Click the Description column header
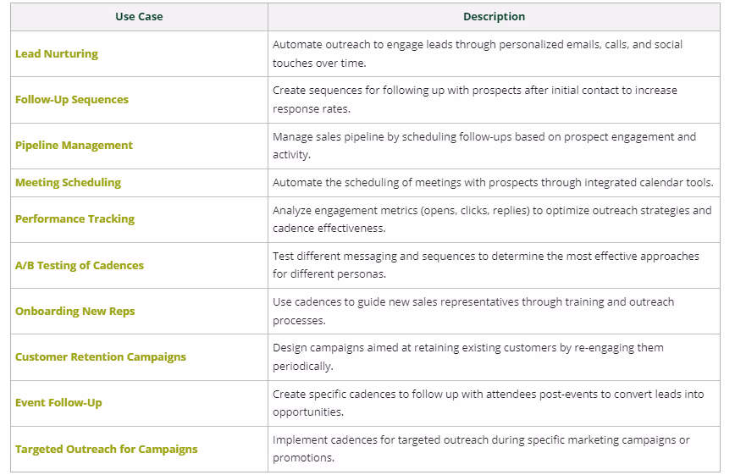Viewport: 735px width, 475px height. [494, 17]
